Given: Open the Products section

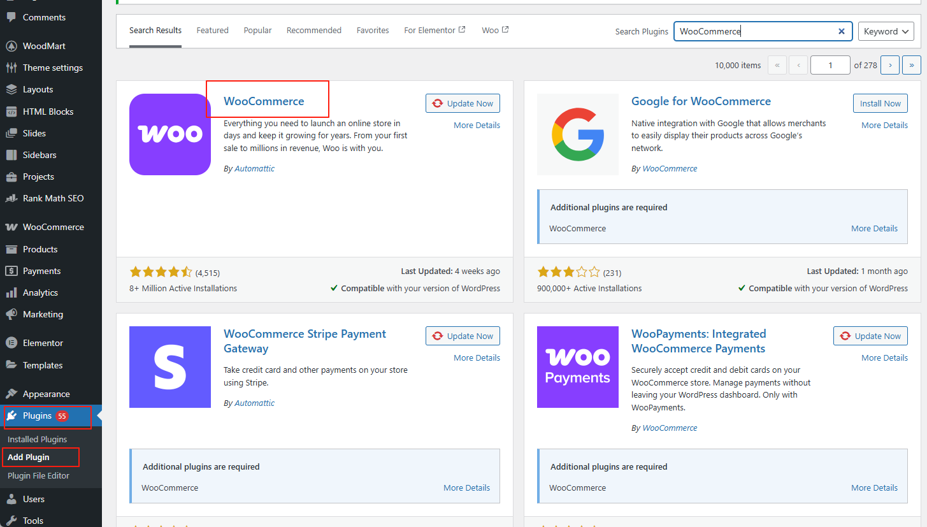Looking at the screenshot, I should pos(40,249).
